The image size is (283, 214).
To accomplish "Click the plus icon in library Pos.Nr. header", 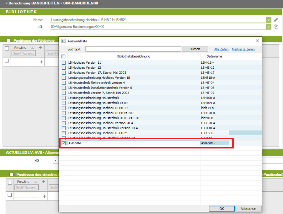I will 41,47.
